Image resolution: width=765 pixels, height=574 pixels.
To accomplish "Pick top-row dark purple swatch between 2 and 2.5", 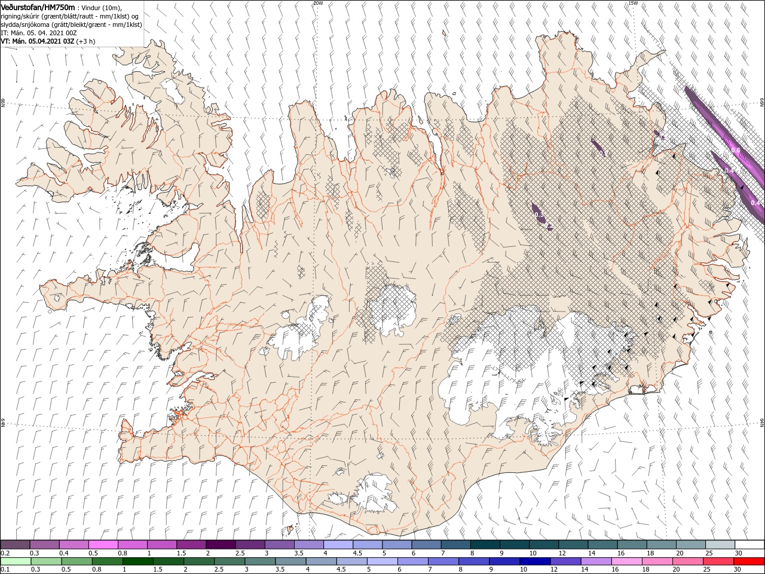I will click(221, 545).
